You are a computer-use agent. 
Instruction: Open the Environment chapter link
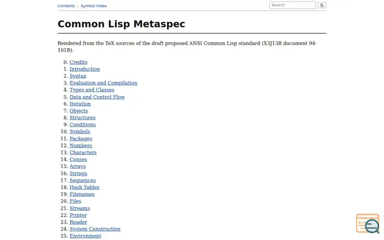85,236
